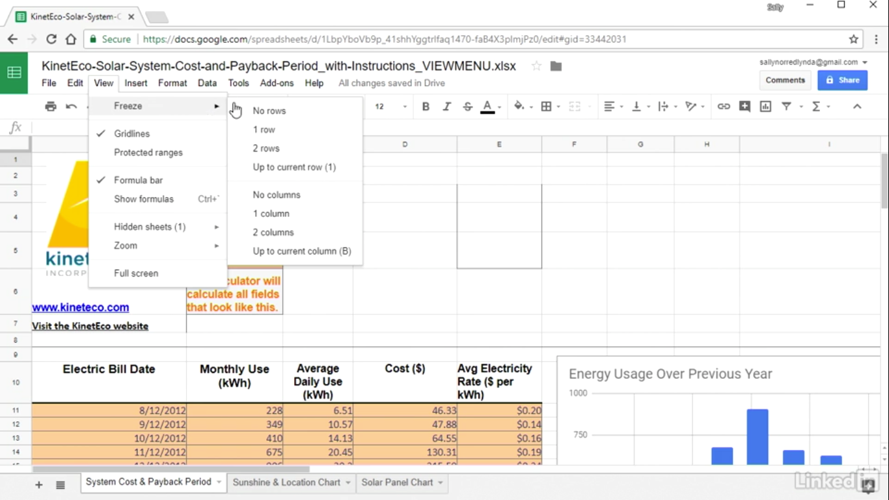The image size is (889, 500).
Task: Star this spreadsheet
Action: click(536, 66)
